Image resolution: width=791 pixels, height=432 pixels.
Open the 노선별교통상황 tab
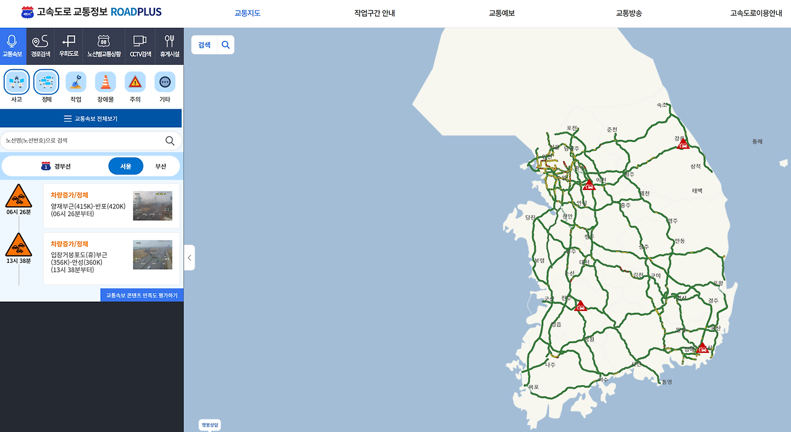tap(104, 46)
